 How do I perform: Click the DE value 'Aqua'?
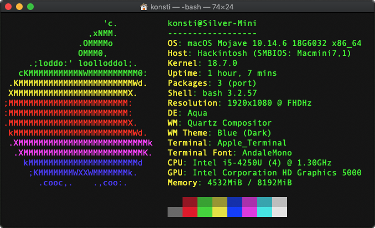tap(197, 113)
